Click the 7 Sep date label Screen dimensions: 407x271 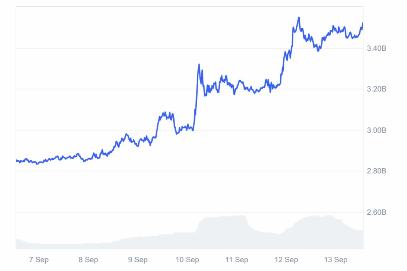tap(39, 260)
